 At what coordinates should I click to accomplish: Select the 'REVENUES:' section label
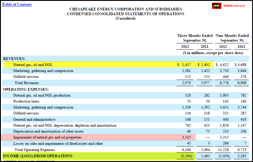(x=14, y=59)
